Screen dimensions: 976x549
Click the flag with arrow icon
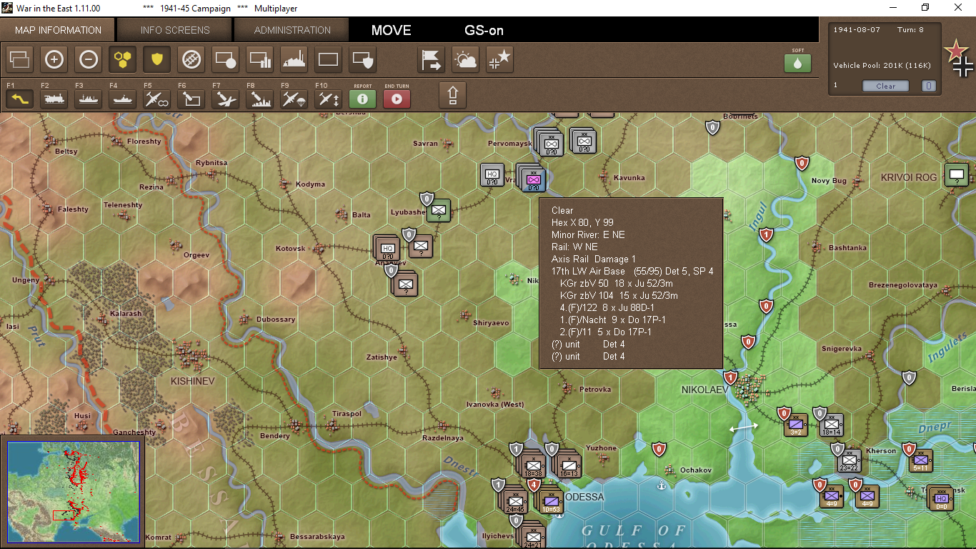[x=432, y=59]
